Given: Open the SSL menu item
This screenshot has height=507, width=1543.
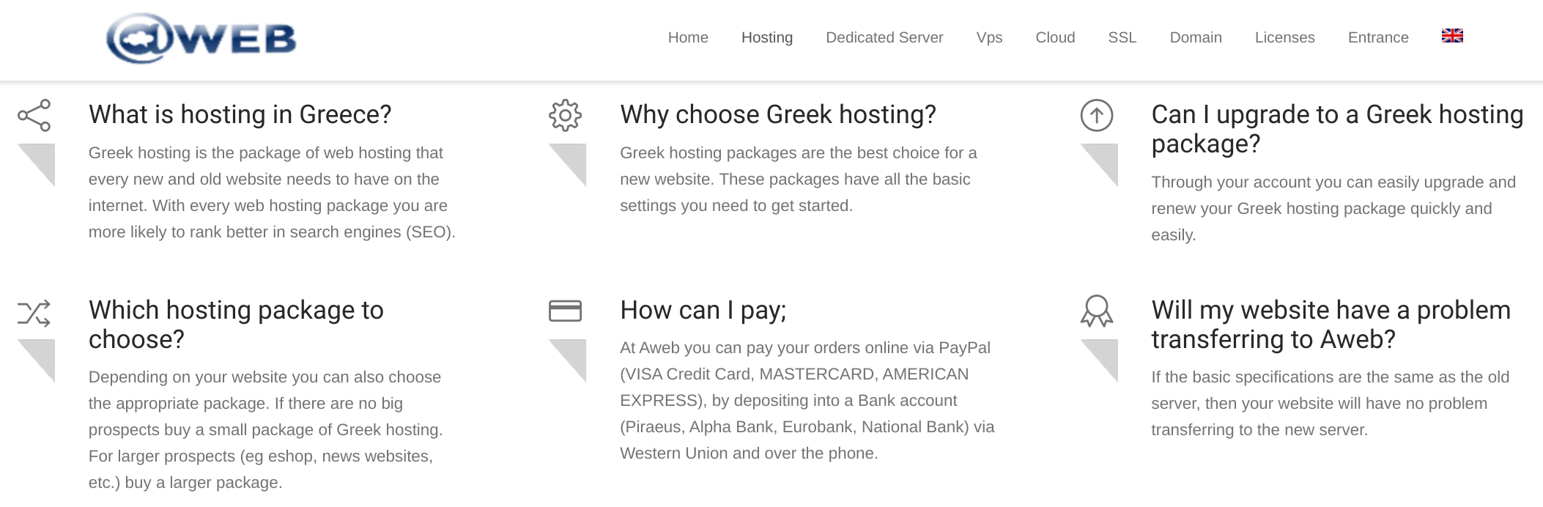Looking at the screenshot, I should click(1122, 37).
